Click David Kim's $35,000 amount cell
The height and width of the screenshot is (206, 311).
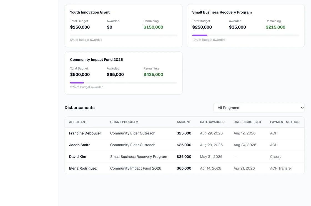[x=184, y=157]
